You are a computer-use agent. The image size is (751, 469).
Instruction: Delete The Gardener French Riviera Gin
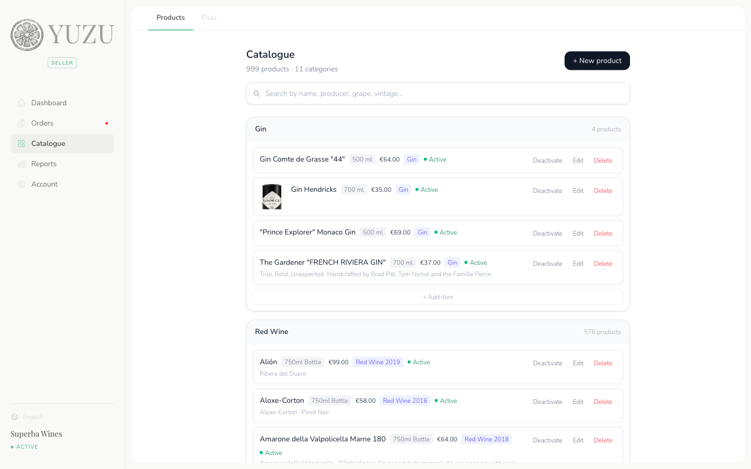603,264
